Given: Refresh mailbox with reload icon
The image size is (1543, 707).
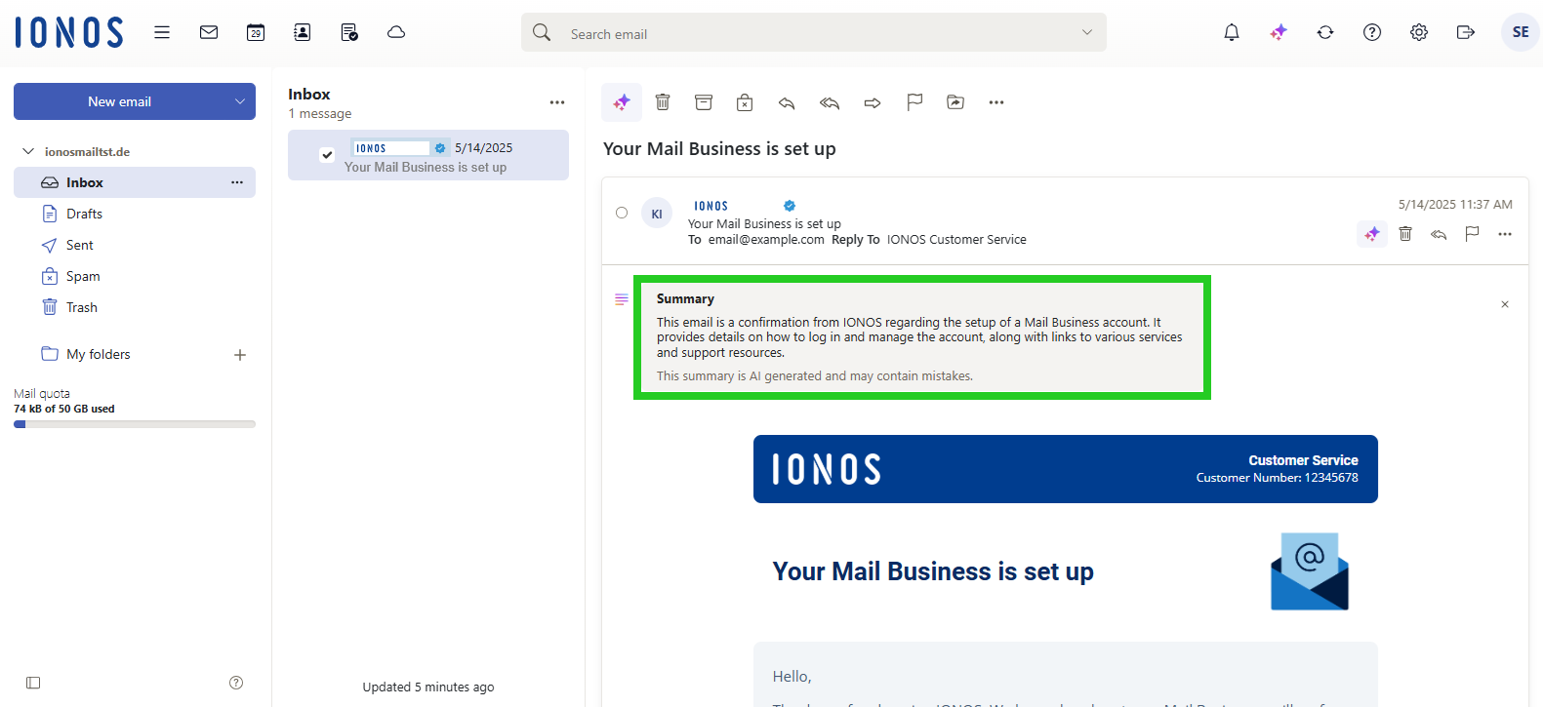Looking at the screenshot, I should [1325, 32].
